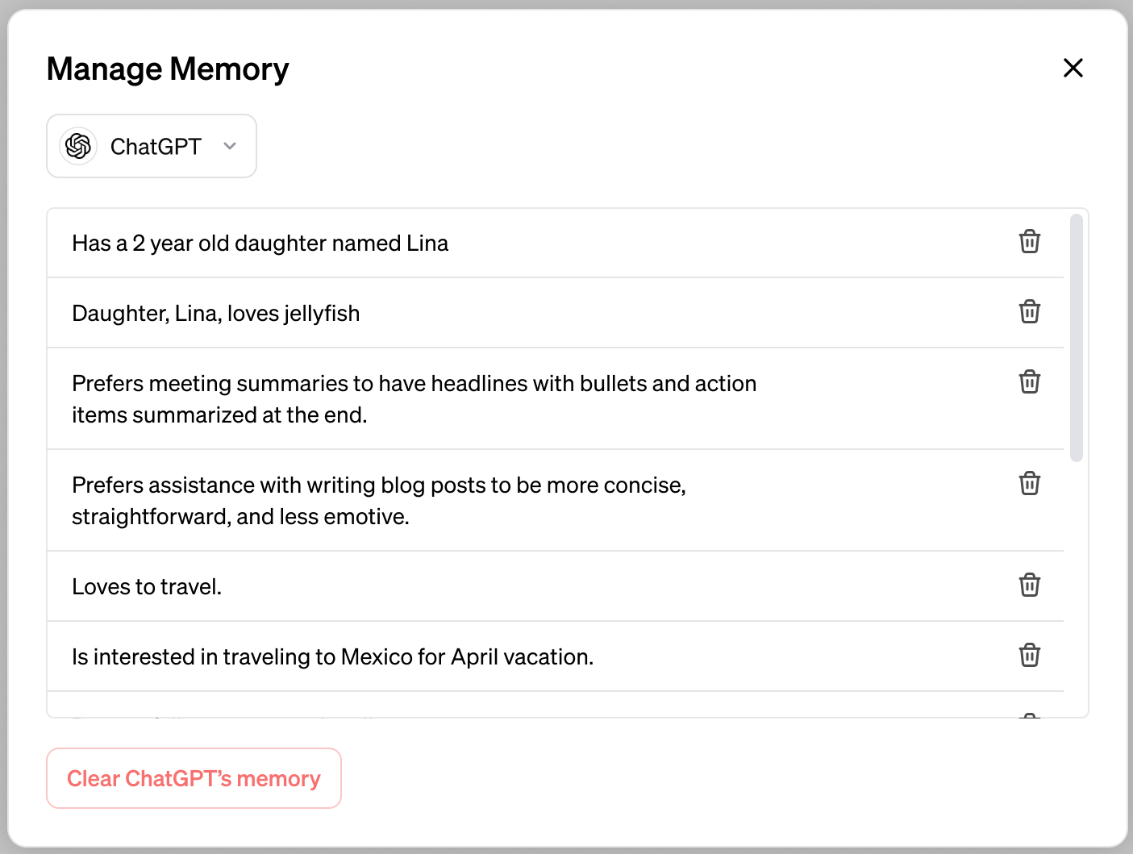The width and height of the screenshot is (1133, 854).
Task: Click the Manage Memory heading
Action: point(168,69)
